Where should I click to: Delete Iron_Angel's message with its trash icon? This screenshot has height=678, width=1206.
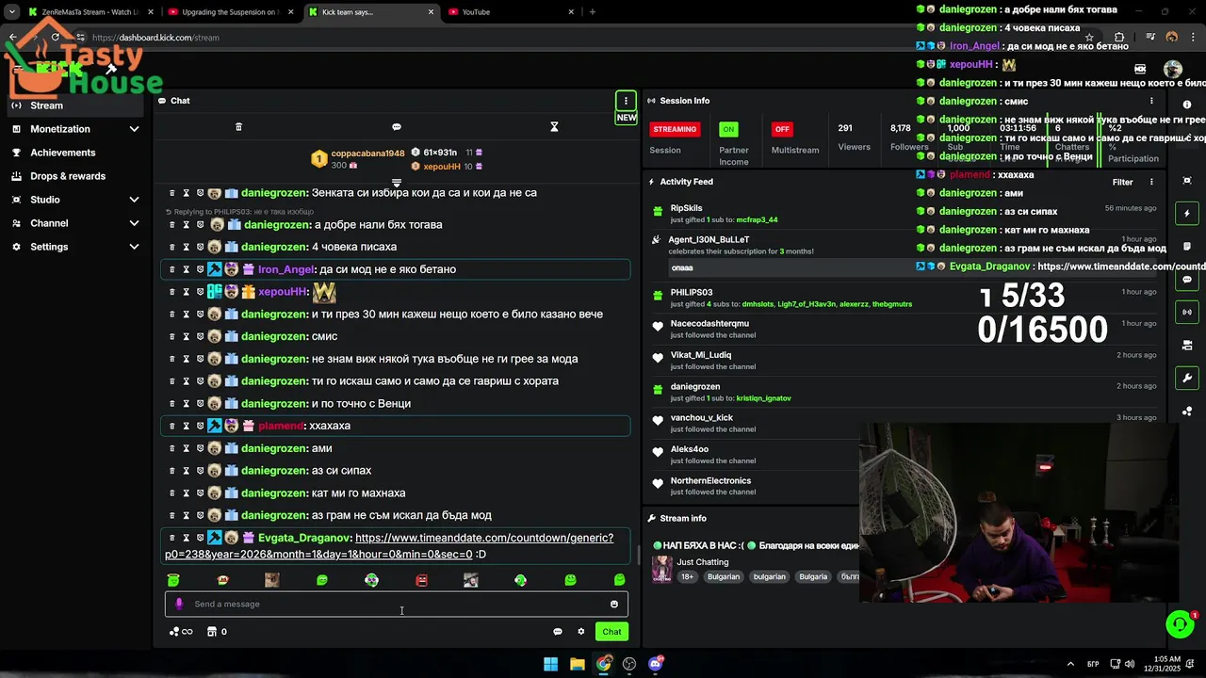coord(172,269)
